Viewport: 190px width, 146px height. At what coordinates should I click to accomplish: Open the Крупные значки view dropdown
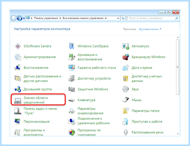150,29
